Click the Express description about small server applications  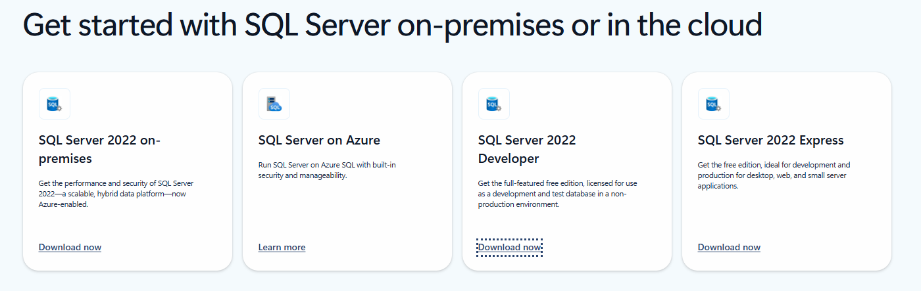pyautogui.click(x=774, y=175)
